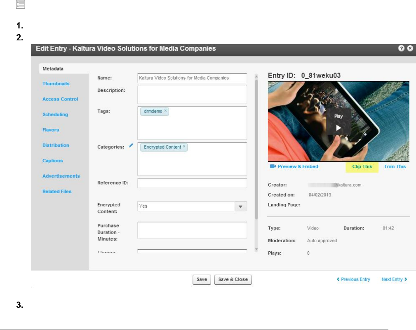Viewport: 416px width, 330px height.
Task: Switch to the Captions tab
Action: tap(52, 161)
